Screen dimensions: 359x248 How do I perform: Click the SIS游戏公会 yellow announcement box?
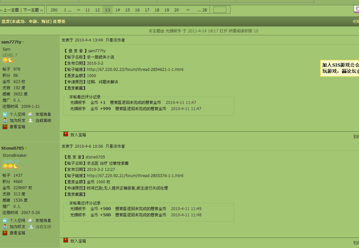point(340,68)
